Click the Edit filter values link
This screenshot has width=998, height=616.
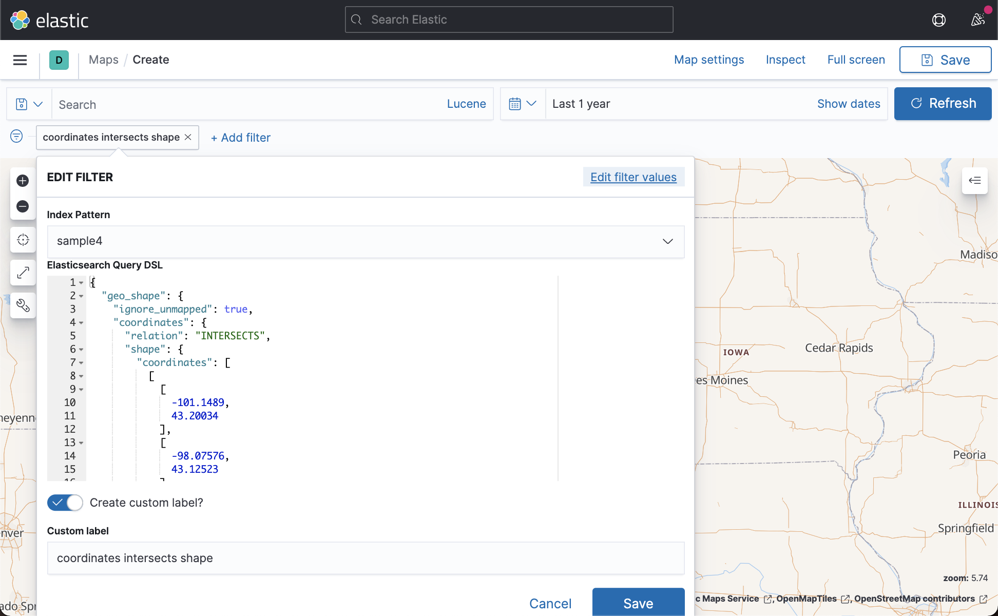(633, 177)
